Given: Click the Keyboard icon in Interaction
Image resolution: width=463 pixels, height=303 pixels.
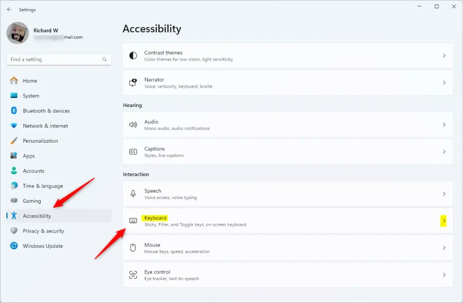Looking at the screenshot, I should [x=133, y=221].
